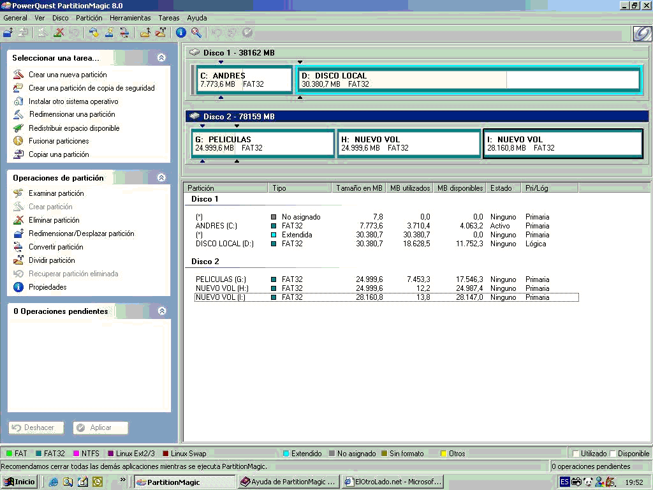The height and width of the screenshot is (490, 653).
Task: Click the Eliminar partición red X icon
Action: 18,220
